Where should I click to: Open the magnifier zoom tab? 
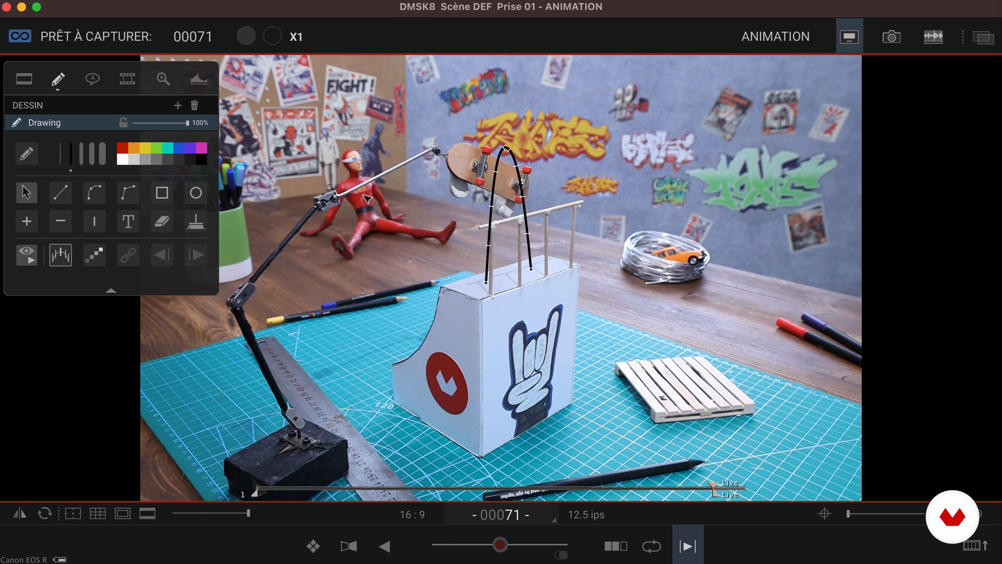point(163,79)
